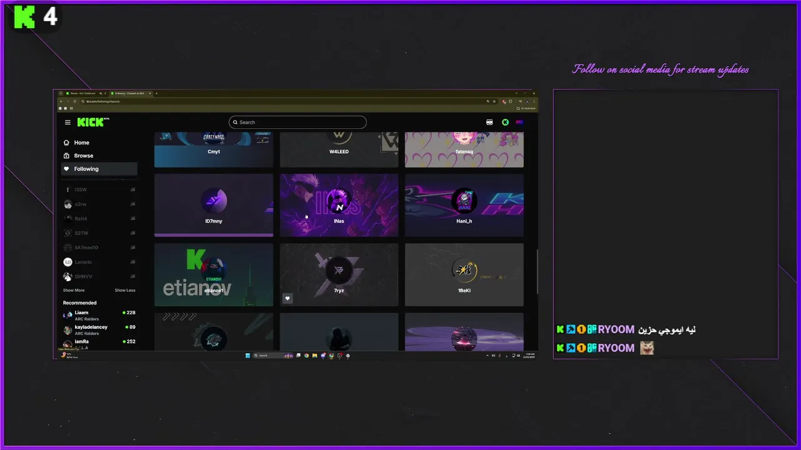This screenshot has height=450, width=801.
Task: Open the etianov1 channel card
Action: 213,274
